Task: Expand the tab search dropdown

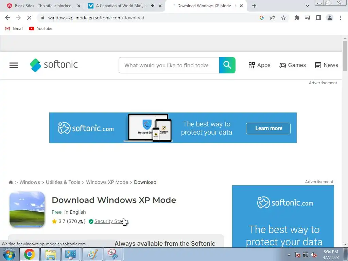Action: click(x=307, y=6)
